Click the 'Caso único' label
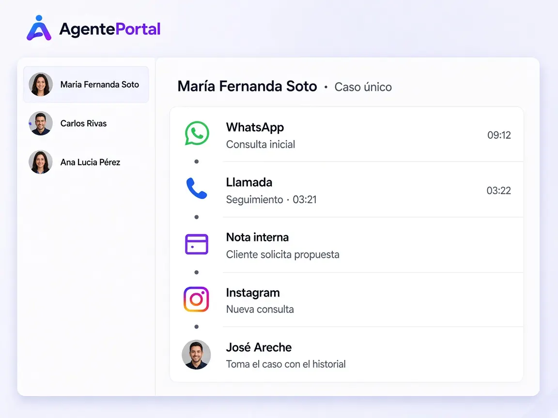 pyautogui.click(x=363, y=87)
